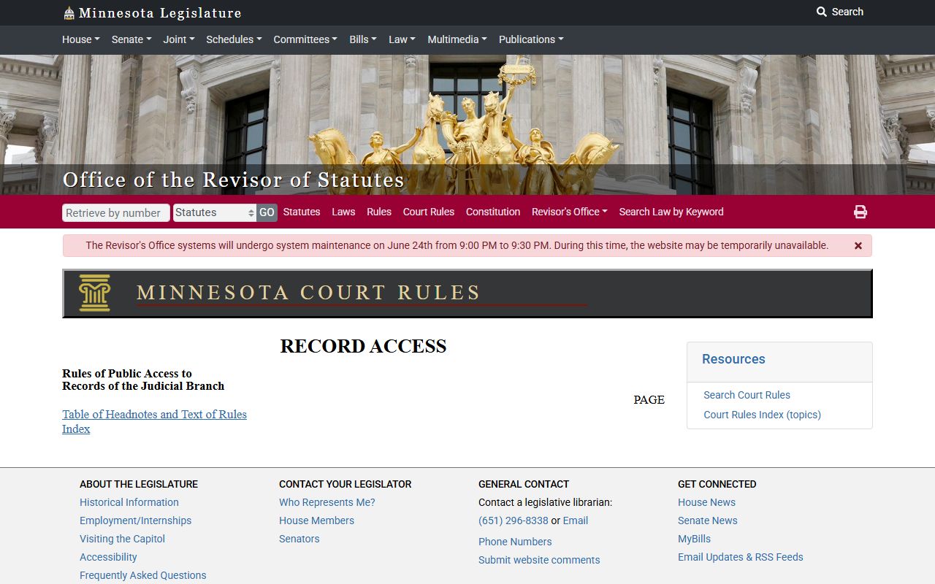
Task: Open the Senate dropdown menu
Action: 131,39
